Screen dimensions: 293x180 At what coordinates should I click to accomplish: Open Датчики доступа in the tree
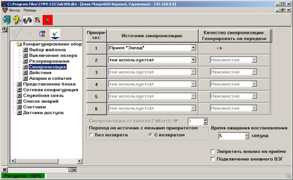43,113
